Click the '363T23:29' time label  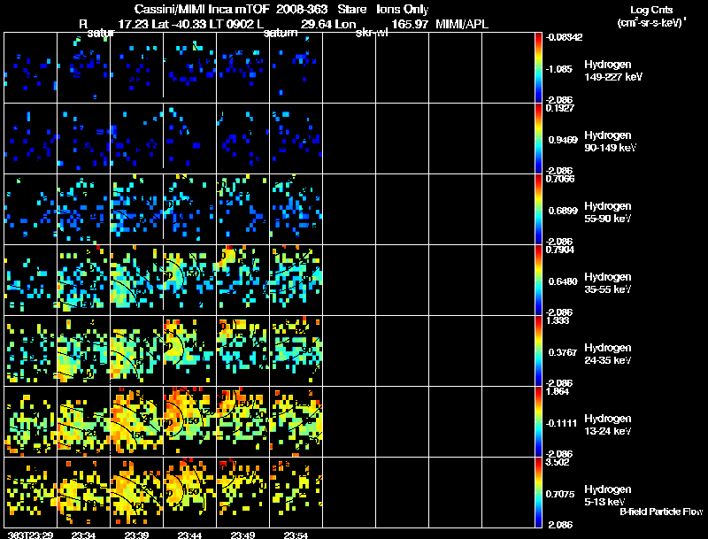click(x=30, y=535)
